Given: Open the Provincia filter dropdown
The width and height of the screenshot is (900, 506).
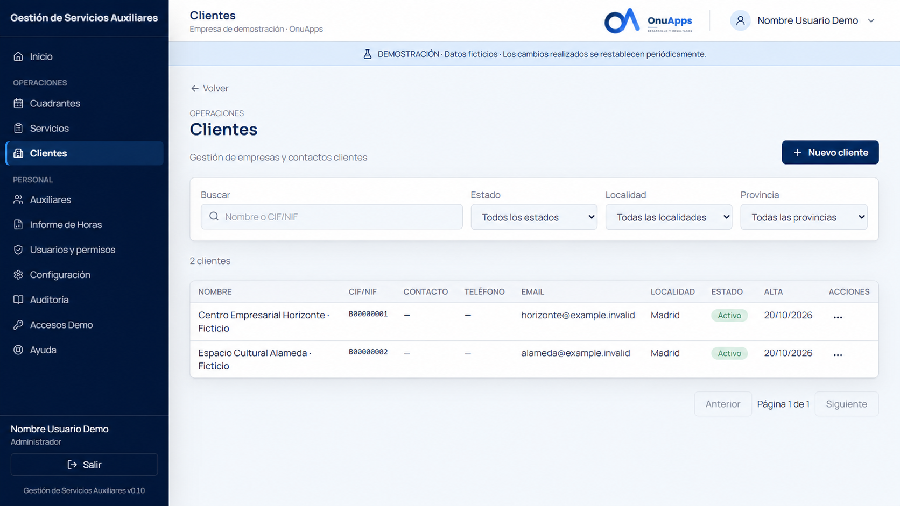Looking at the screenshot, I should (x=804, y=217).
